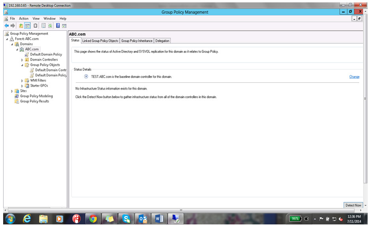Screen dimensions: 370x226
Task: Switch to the Linked Group Policy Objects tab
Action: [100, 41]
